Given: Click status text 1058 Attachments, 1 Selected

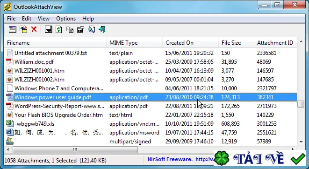Looking at the screenshot, I should tap(40, 161).
